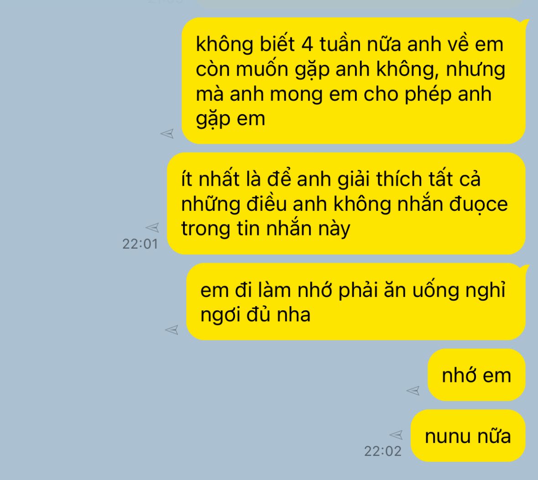This screenshot has width=538, height=480.
Task: Click sent icon beside 'ít nhất là để' message
Action: [152, 227]
